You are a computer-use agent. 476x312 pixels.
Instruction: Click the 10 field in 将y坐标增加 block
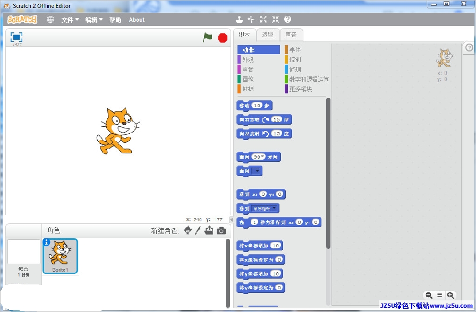(276, 273)
